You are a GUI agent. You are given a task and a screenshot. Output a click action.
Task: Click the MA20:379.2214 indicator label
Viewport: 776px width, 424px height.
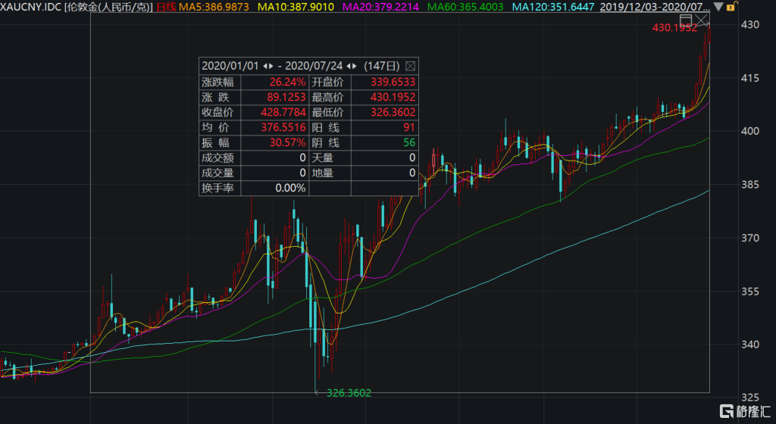click(380, 7)
